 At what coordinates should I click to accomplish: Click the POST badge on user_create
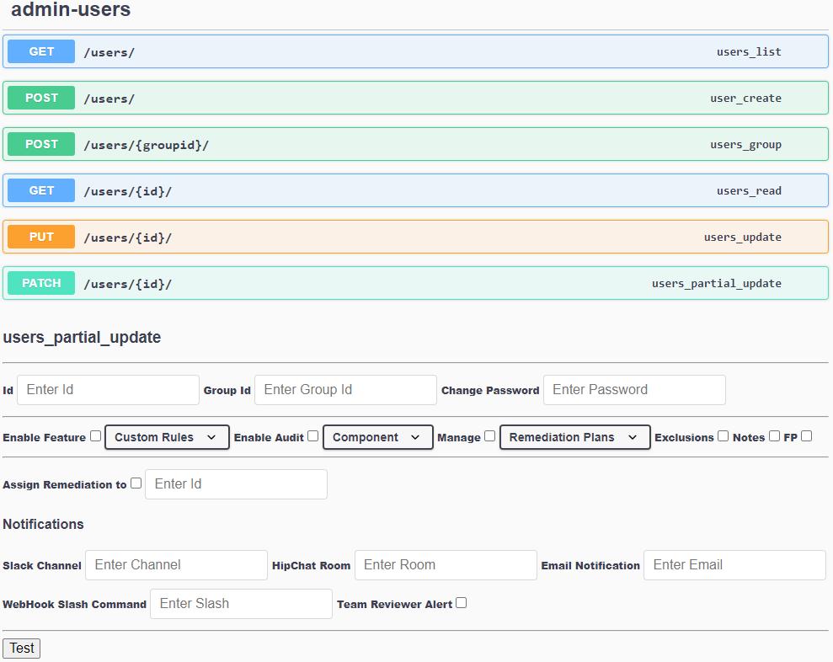pyautogui.click(x=40, y=98)
